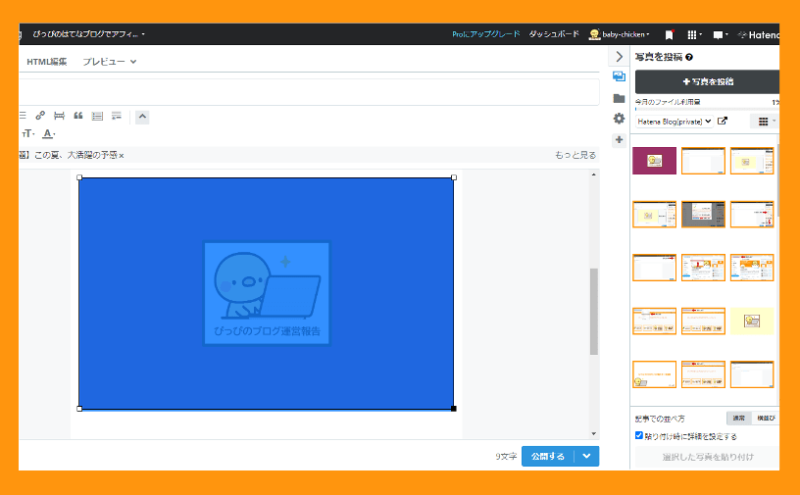The width and height of the screenshot is (800, 495).
Task: Click the article title input field
Action: (309, 92)
